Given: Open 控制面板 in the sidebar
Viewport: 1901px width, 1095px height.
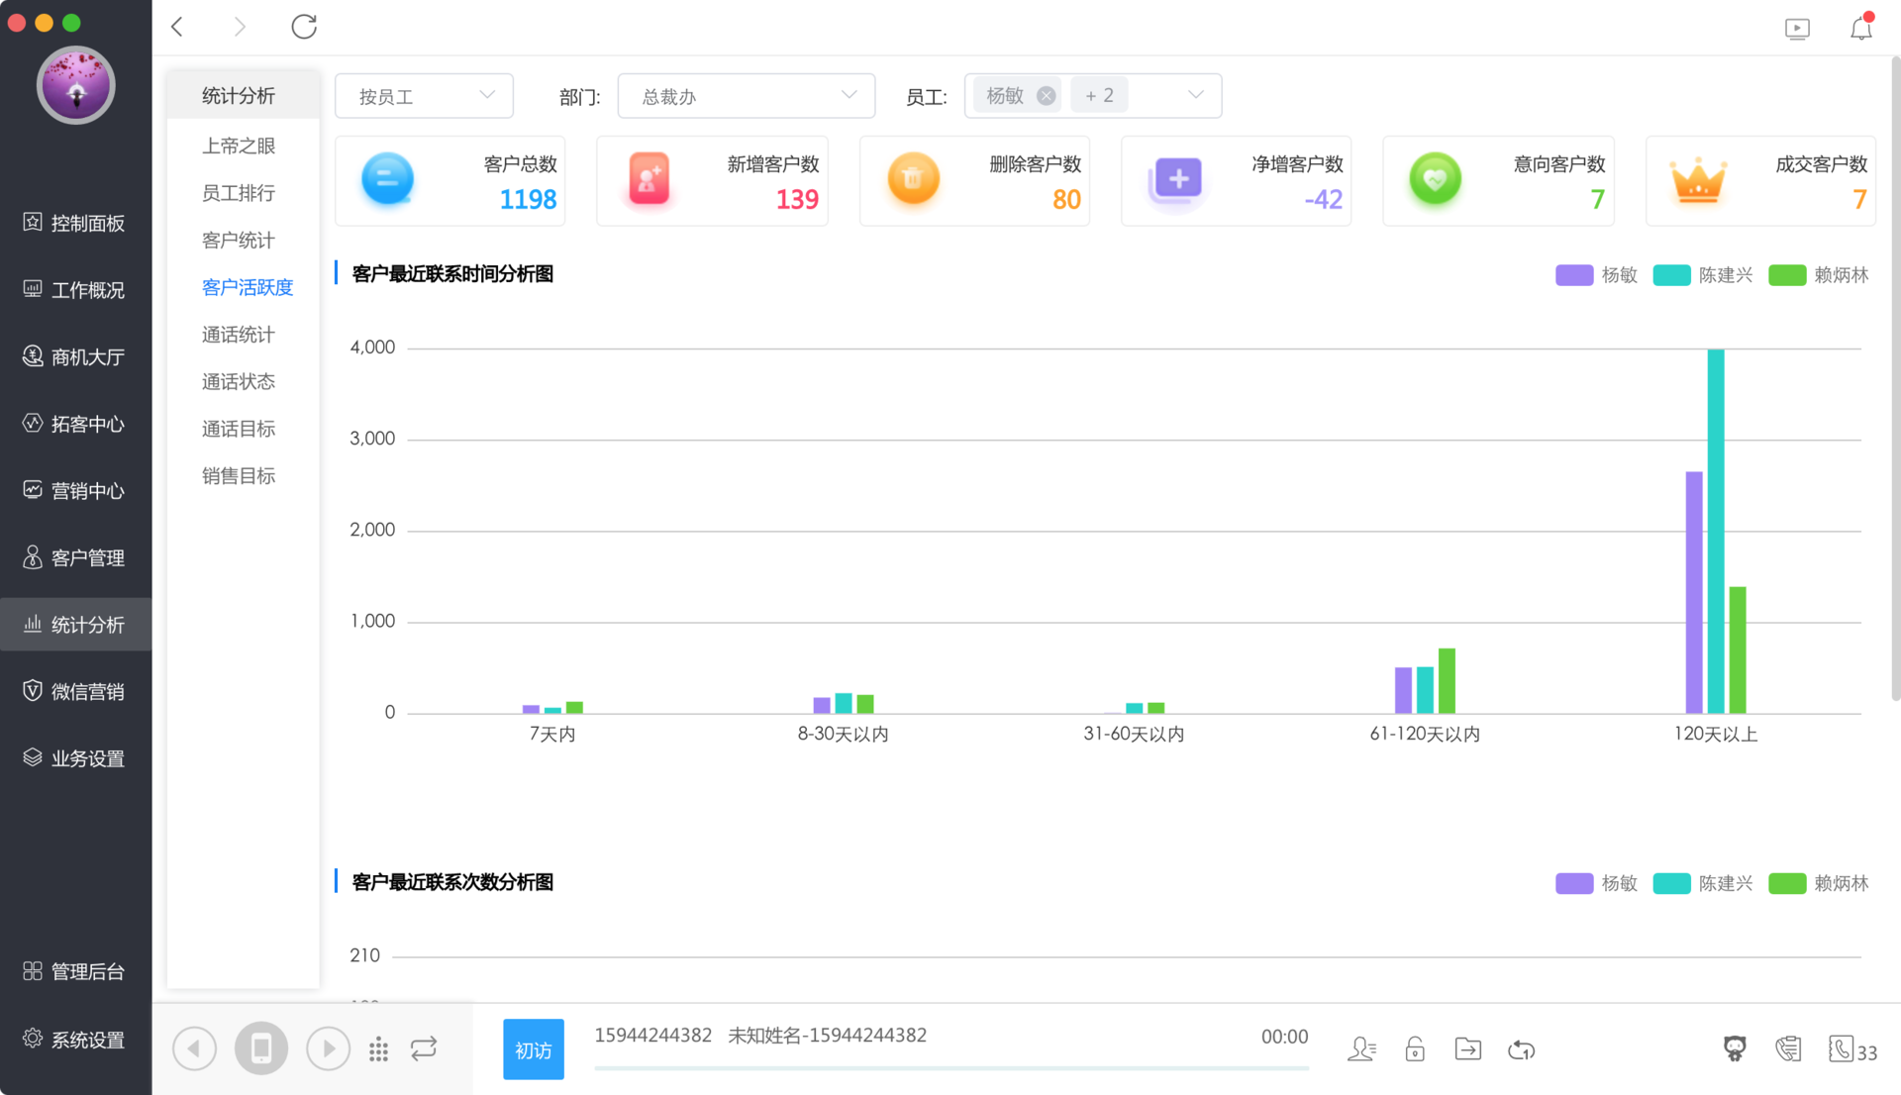Looking at the screenshot, I should tap(75, 223).
